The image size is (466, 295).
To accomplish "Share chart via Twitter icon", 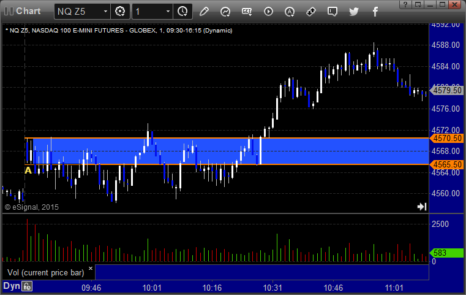I will 354,12.
